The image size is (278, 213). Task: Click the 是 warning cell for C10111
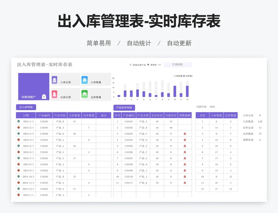(x=185, y=183)
